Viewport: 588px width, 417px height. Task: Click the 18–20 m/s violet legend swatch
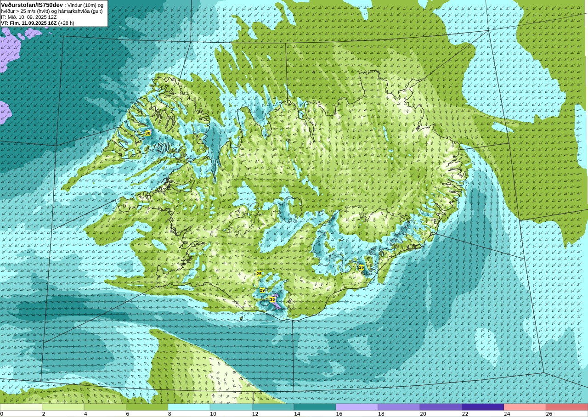(x=399, y=407)
